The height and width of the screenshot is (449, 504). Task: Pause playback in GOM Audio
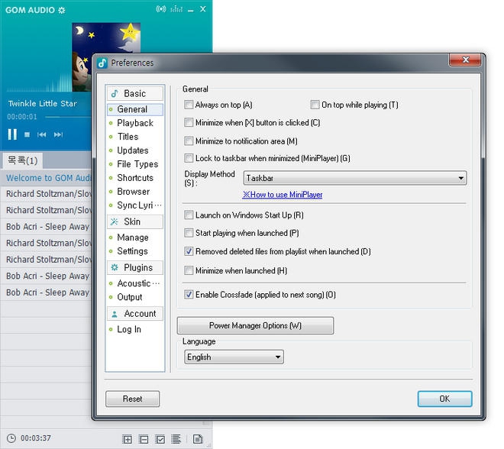pyautogui.click(x=12, y=134)
